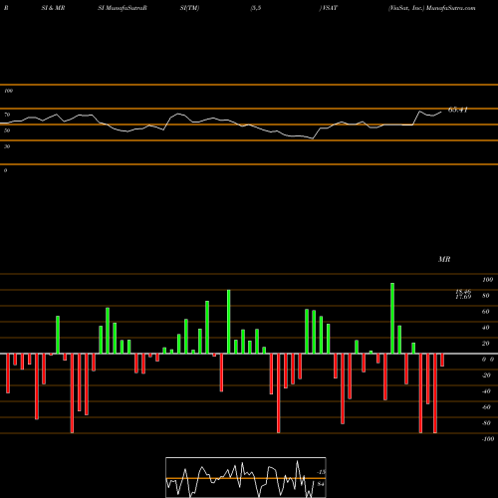Click the RSI axis label 100
Viewport: 498px width, 498px height.
pos(8,91)
